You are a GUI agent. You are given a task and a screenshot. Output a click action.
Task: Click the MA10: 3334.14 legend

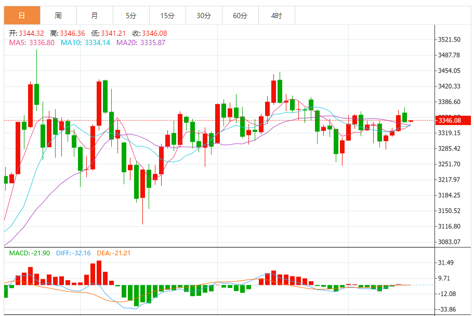85,43
